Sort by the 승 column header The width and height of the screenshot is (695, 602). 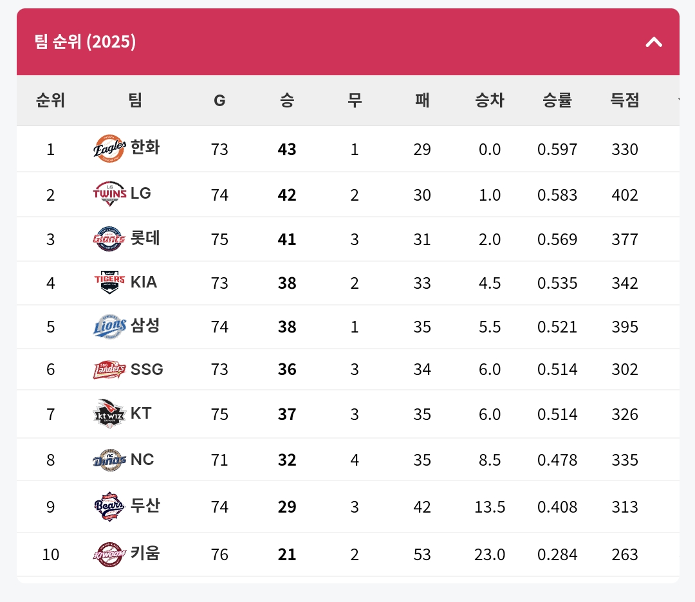point(287,100)
